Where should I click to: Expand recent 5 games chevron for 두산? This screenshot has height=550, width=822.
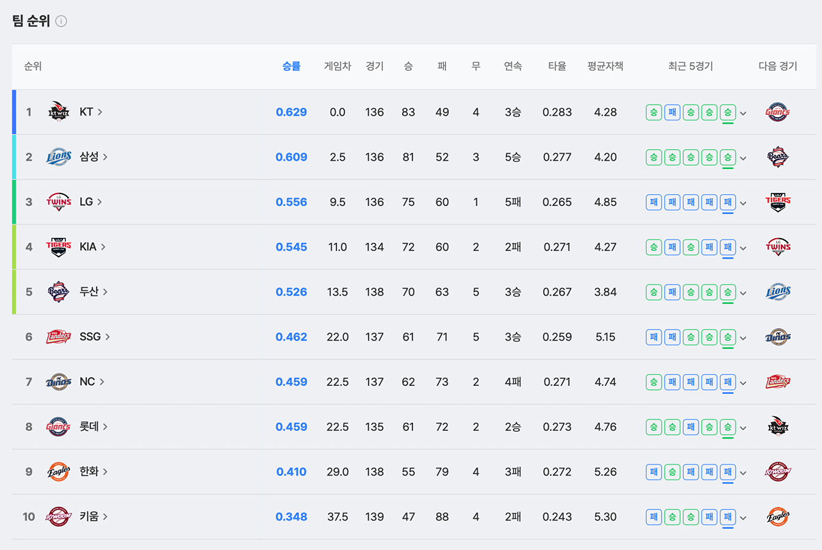(x=743, y=293)
